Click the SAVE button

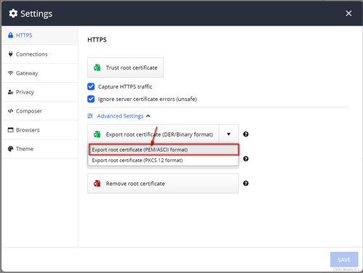(x=344, y=259)
